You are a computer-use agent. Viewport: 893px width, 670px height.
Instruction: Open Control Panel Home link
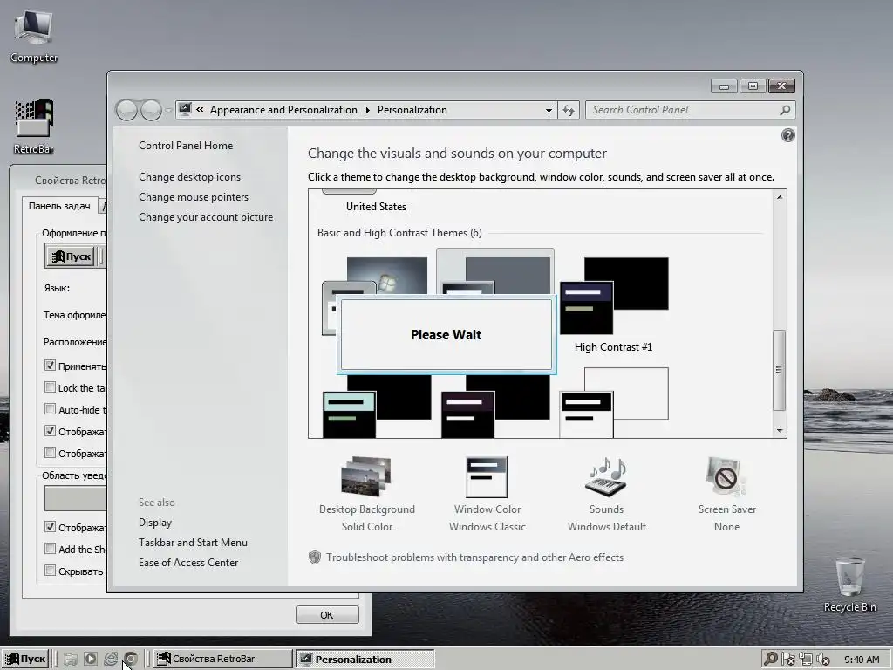tap(186, 146)
